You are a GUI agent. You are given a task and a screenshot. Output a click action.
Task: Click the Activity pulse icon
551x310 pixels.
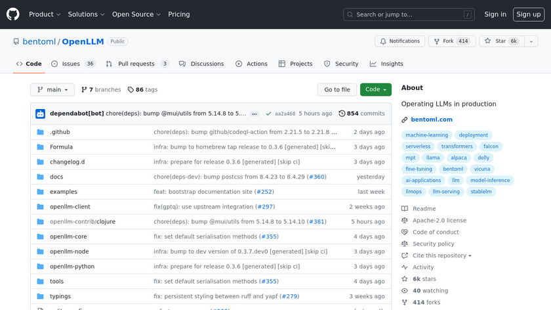[x=405, y=267]
